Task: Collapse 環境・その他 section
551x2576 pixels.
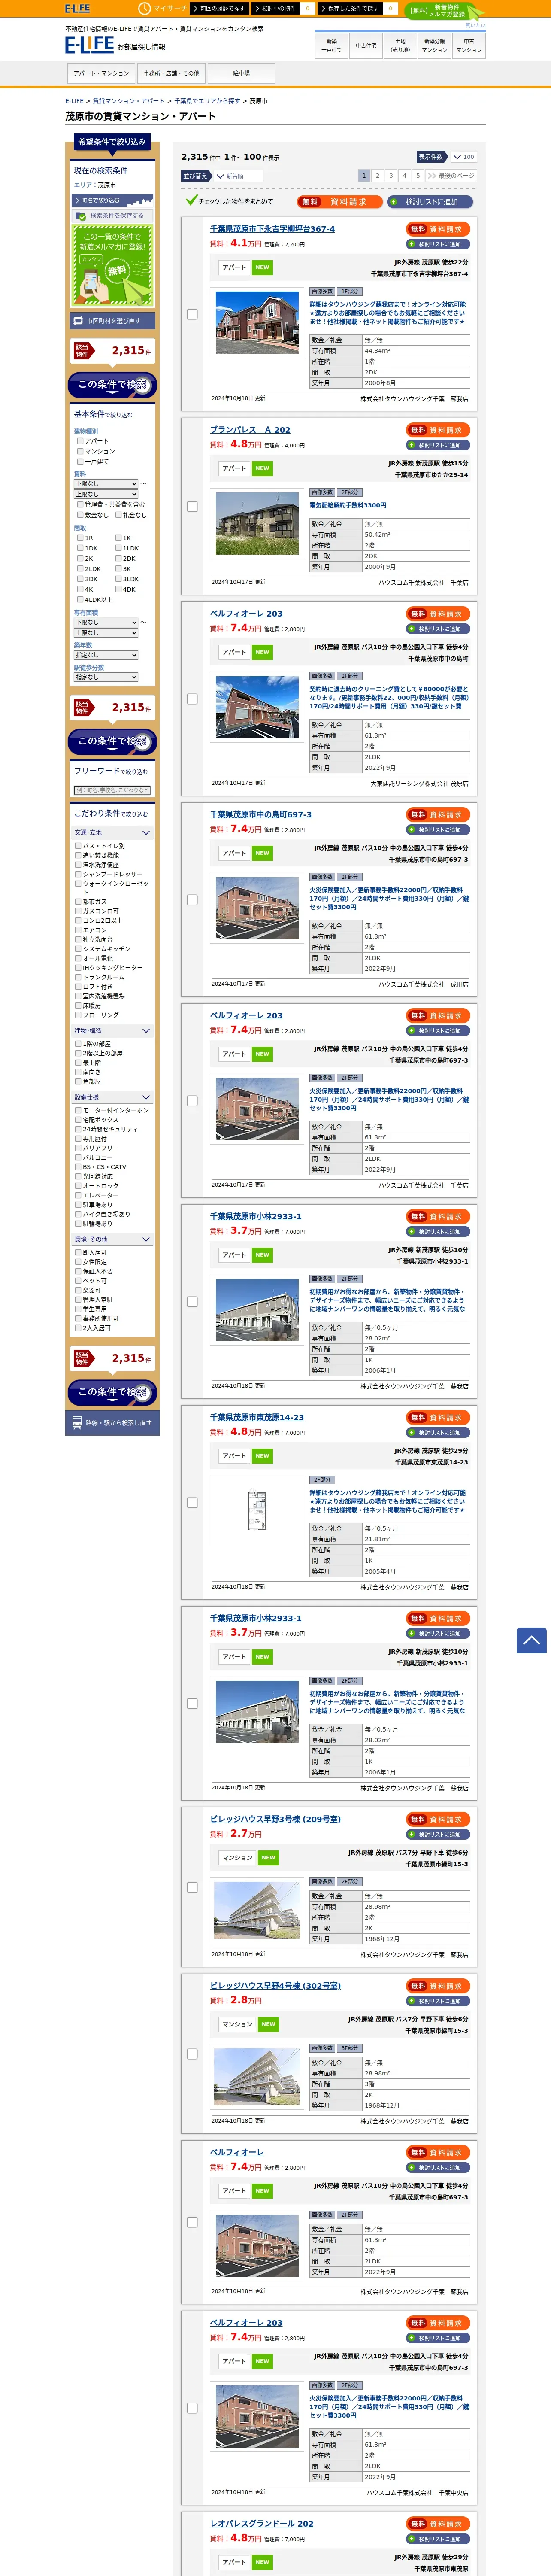Action: coord(112,1239)
